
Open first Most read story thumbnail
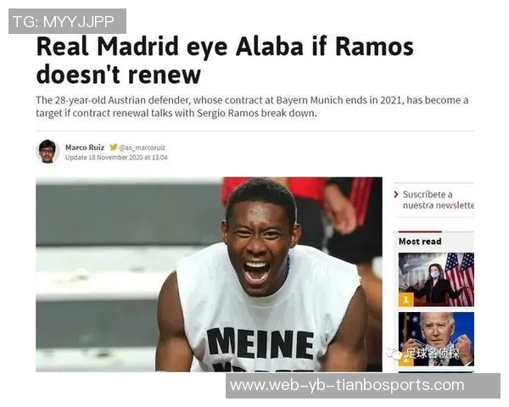[436, 280]
